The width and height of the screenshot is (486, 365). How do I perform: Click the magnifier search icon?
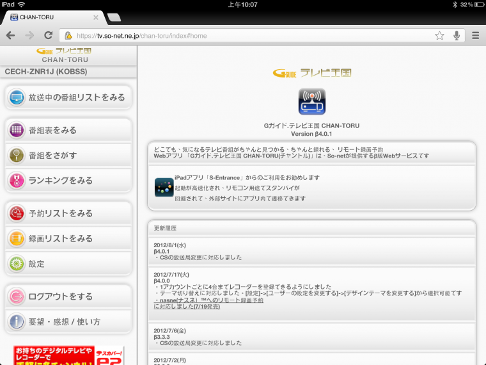click(17, 155)
